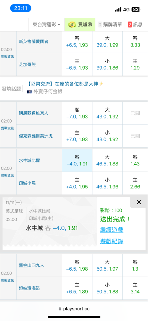Select 主 1.29 moneyline bet
This screenshot has height=321, width=148.
(135, 65)
